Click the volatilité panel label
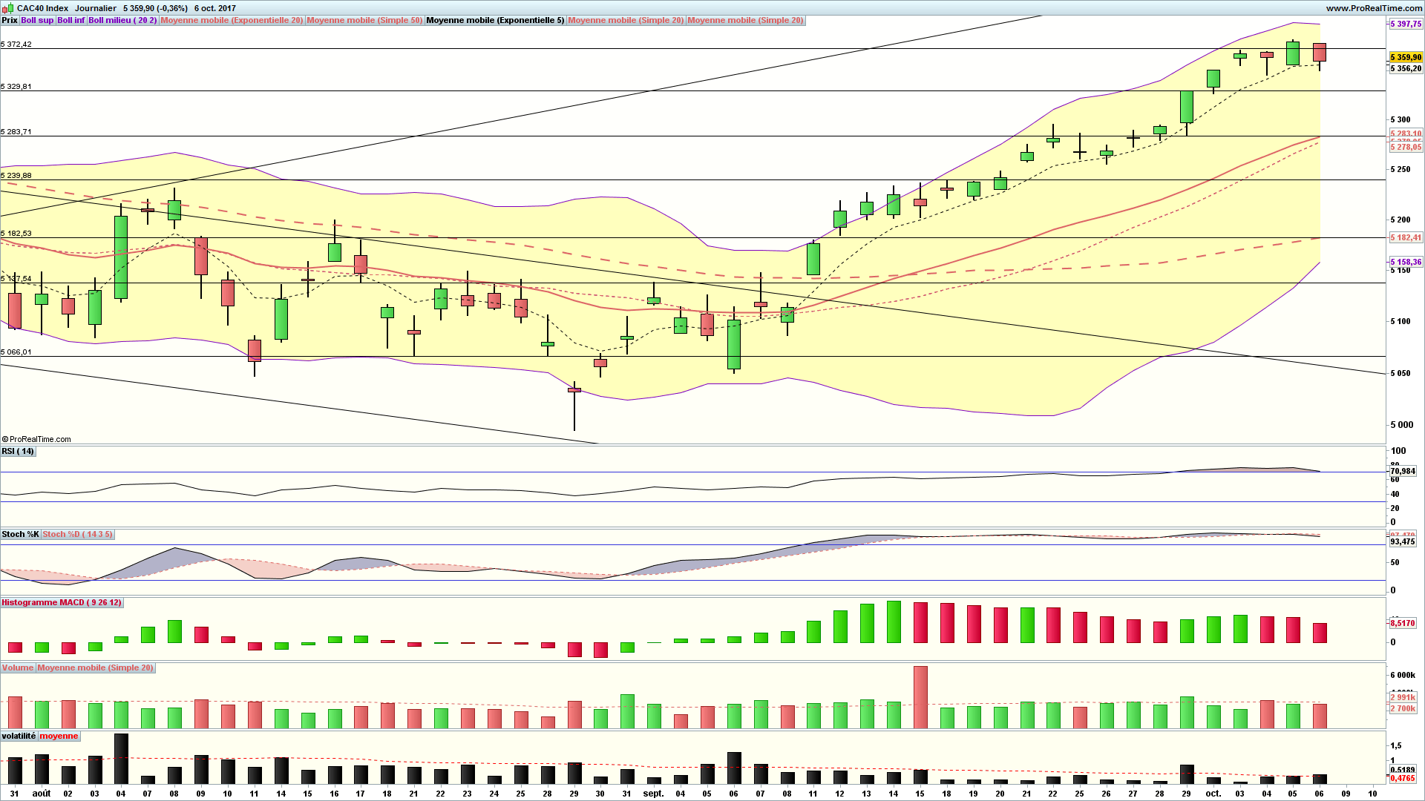Screen dimensions: 1425x801 (19, 736)
